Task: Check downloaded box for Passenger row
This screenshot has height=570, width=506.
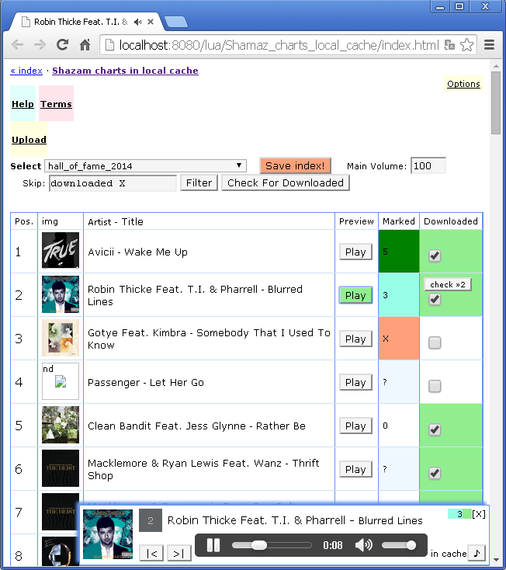Action: (435, 386)
